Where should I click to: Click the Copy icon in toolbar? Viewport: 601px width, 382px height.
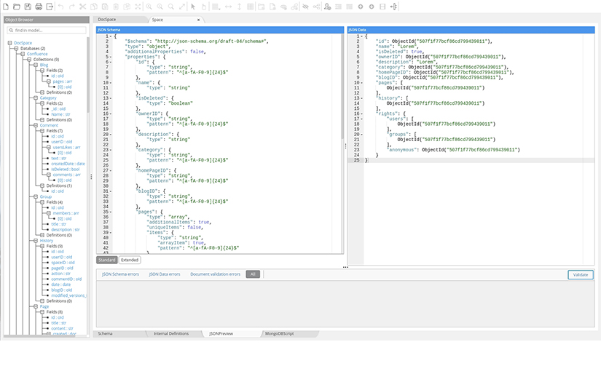coord(94,7)
